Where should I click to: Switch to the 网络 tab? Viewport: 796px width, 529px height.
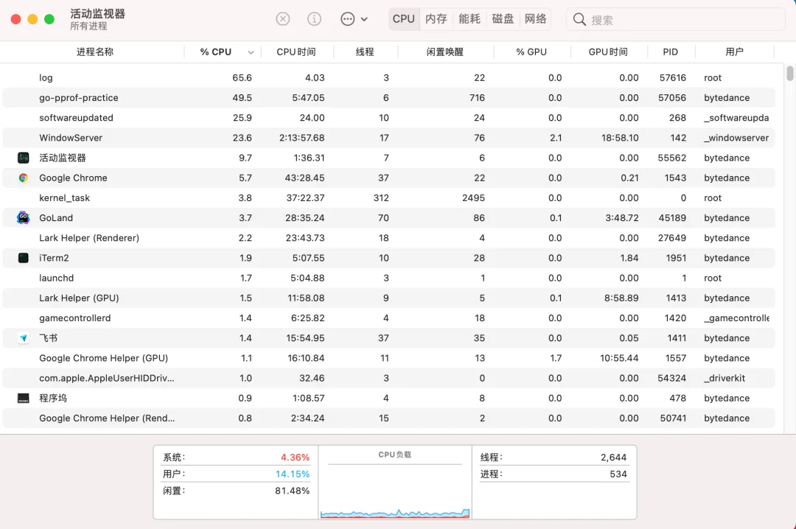pyautogui.click(x=536, y=18)
